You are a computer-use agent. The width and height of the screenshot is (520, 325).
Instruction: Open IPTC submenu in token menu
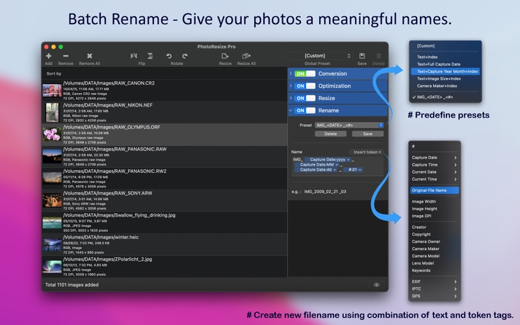click(434, 289)
